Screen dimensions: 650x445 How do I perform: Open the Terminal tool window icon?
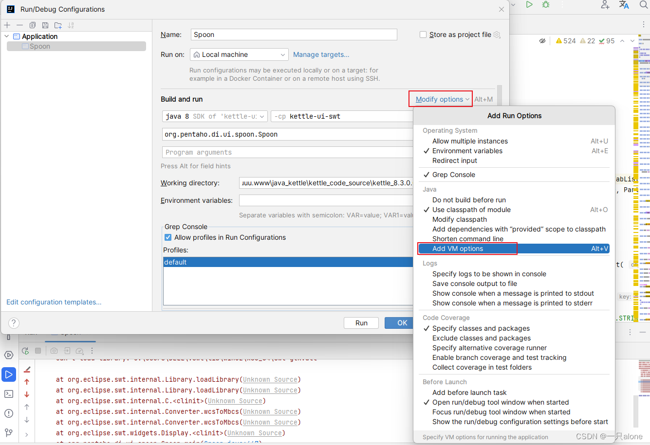(9, 394)
